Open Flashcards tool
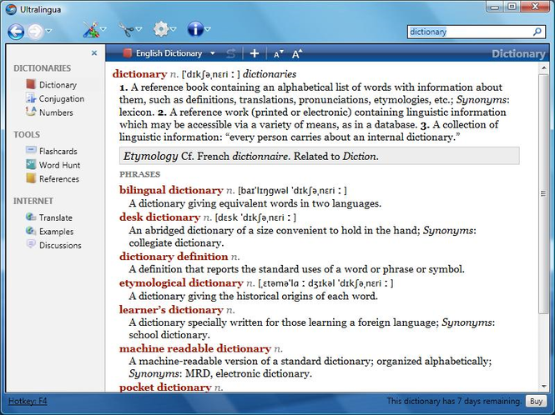The image size is (555, 415). point(51,151)
